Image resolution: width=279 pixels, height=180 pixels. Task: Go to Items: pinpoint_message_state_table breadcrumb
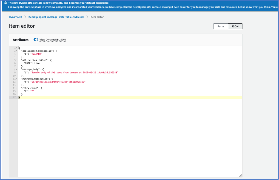click(56, 17)
